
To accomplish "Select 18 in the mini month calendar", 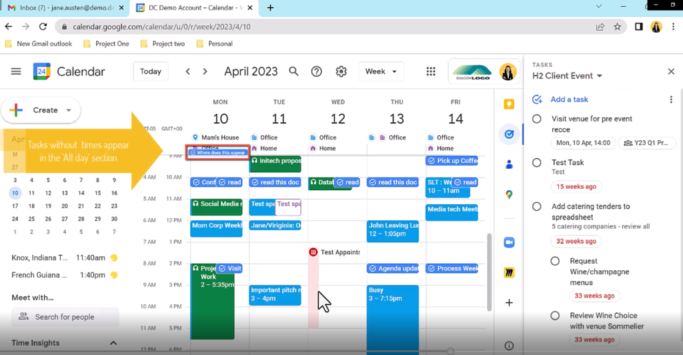I will click(31, 206).
